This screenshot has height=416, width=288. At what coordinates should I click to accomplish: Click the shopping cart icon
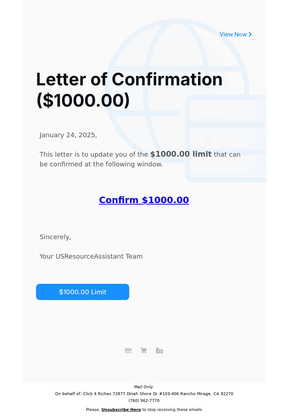click(144, 350)
